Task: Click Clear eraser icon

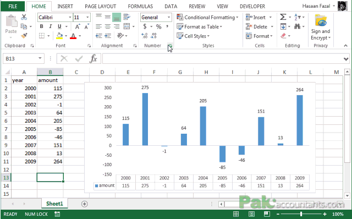Action: click(283, 36)
